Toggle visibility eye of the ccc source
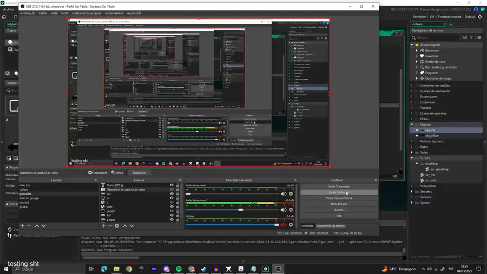The image size is (487, 274). click(x=172, y=194)
